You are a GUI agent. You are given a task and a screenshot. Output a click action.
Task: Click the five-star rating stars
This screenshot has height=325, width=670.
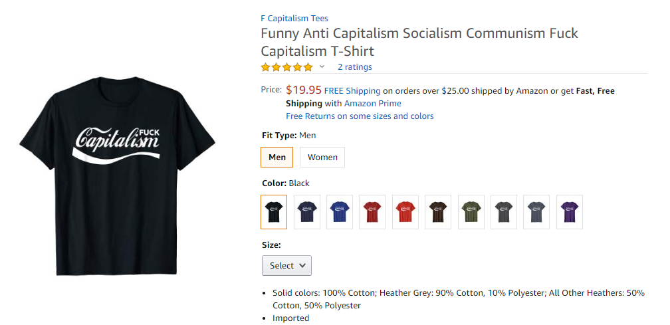click(x=286, y=67)
